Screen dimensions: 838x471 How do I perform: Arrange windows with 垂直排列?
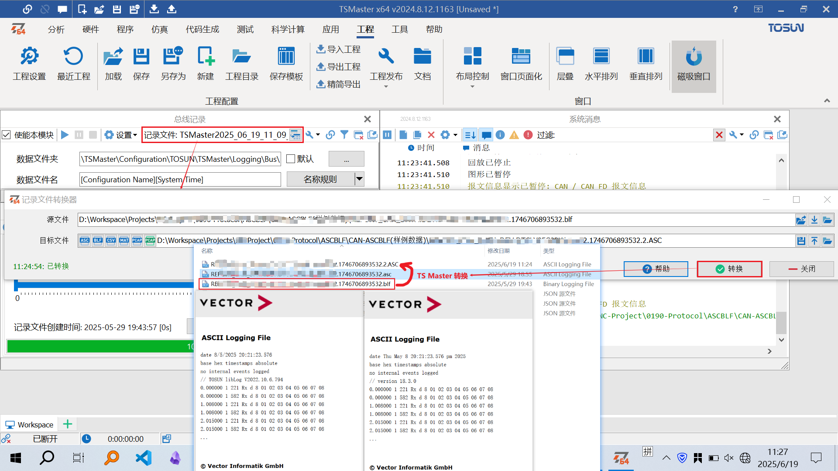[646, 64]
